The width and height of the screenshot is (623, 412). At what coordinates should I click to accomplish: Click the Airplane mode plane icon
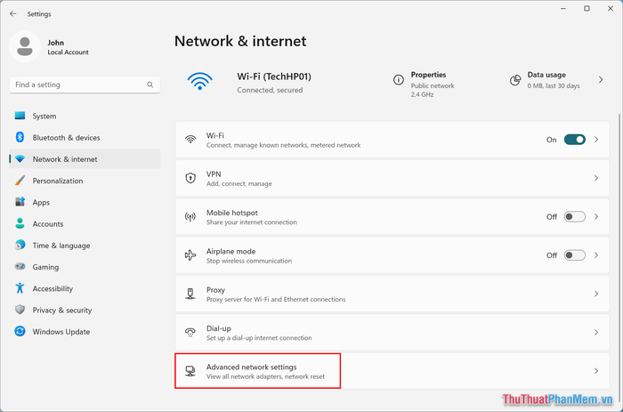click(190, 255)
